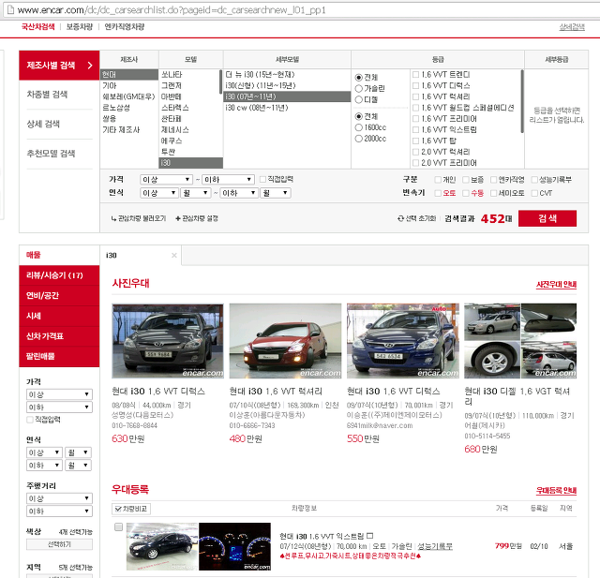Open 연식 이하 year dropdown in search panel

(239, 193)
